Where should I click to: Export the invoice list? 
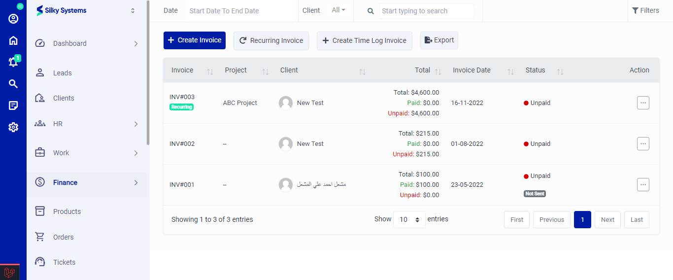439,40
